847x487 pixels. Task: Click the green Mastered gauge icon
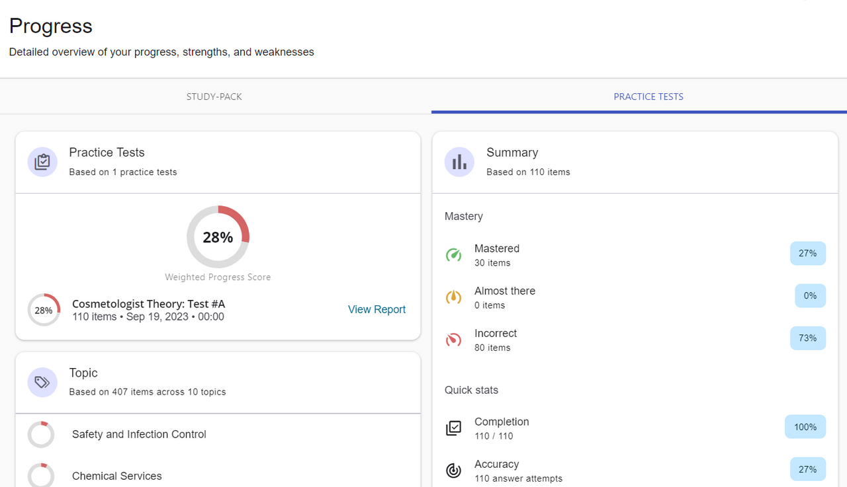[x=453, y=255]
